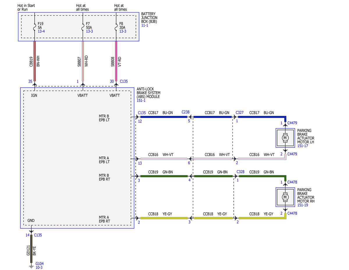Viewport: 349px width, 270px height.
Task: Click the GND terminal label
Action: pos(31,220)
